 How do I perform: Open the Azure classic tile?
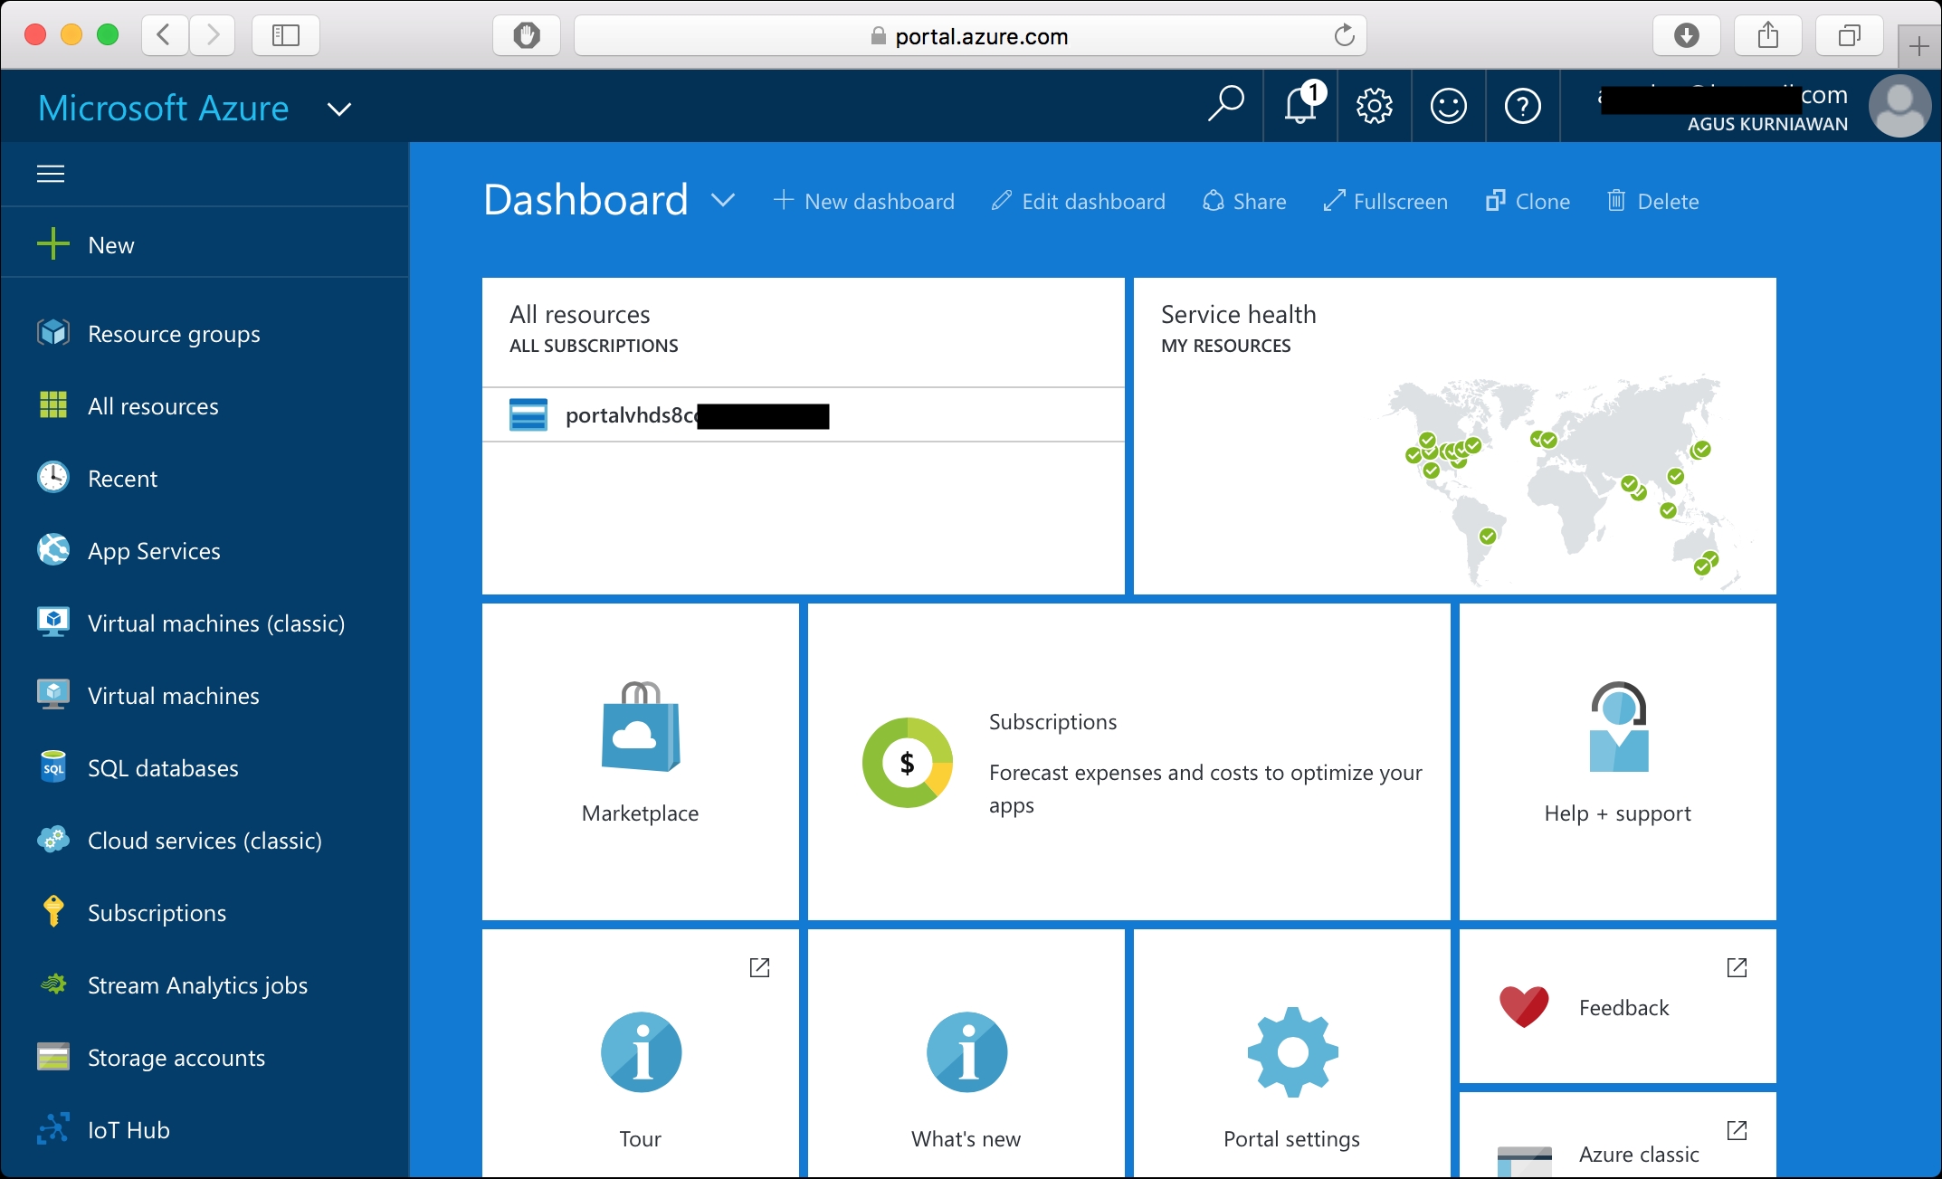pos(1618,1136)
